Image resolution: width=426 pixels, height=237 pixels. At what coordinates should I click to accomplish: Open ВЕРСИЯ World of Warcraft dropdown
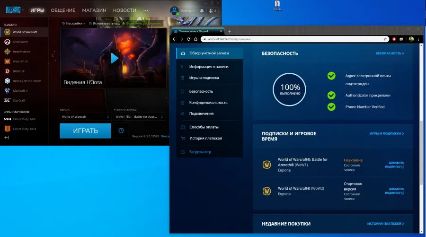pos(85,117)
